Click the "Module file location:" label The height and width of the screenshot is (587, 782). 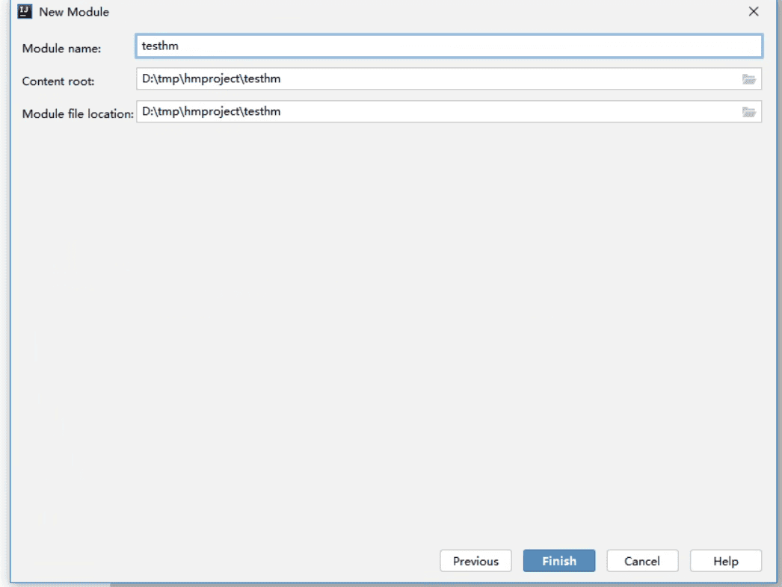pos(78,114)
